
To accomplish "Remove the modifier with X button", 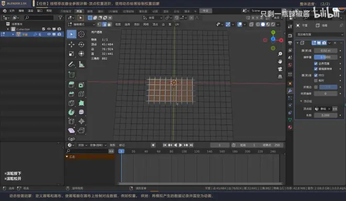I will coord(335,43).
